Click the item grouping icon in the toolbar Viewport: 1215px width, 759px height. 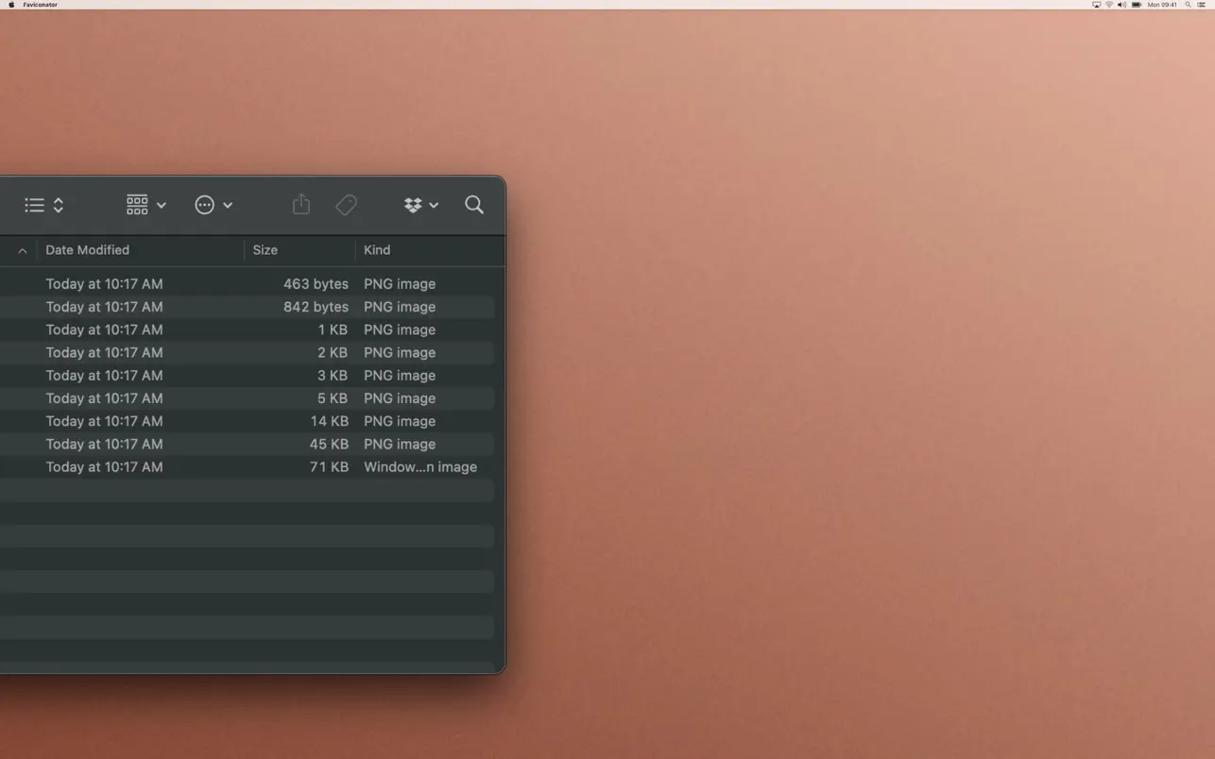(137, 204)
